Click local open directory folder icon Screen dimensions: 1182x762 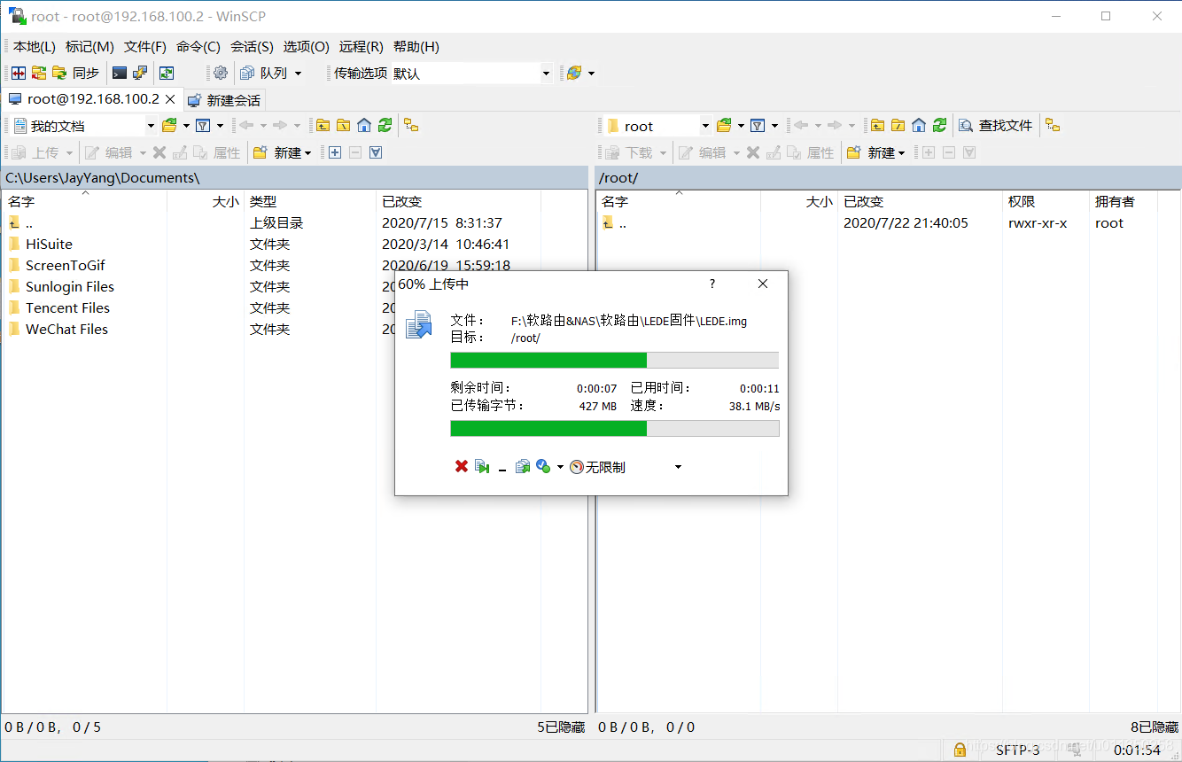[x=169, y=125]
